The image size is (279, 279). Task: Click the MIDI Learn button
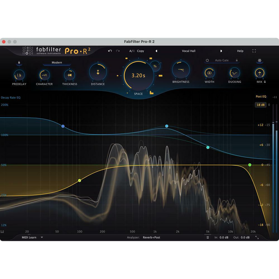[x=29, y=238]
